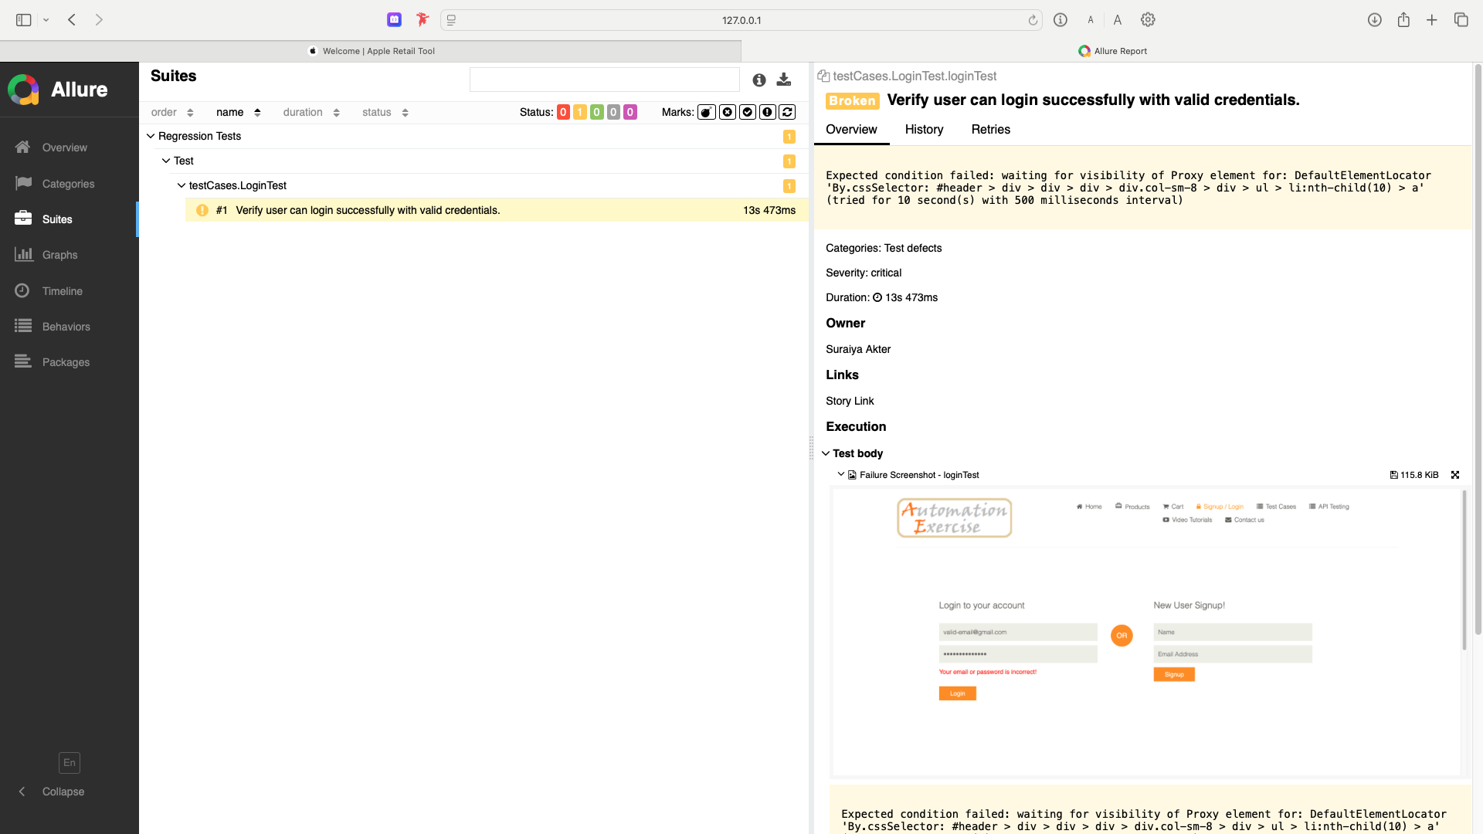Click the Suites search input field
Image resolution: width=1483 pixels, height=834 pixels.
604,80
